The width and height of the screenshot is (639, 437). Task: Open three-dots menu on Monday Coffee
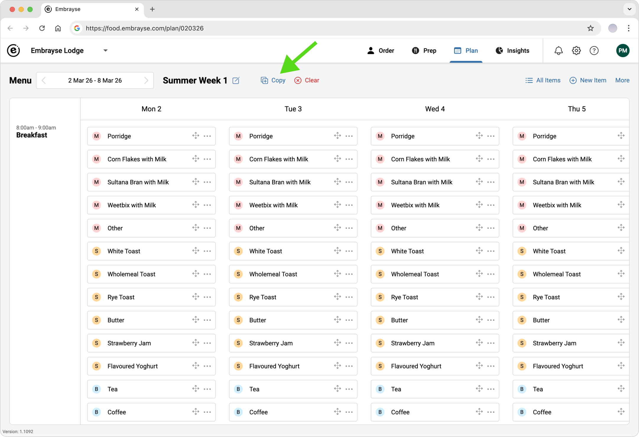(x=207, y=412)
